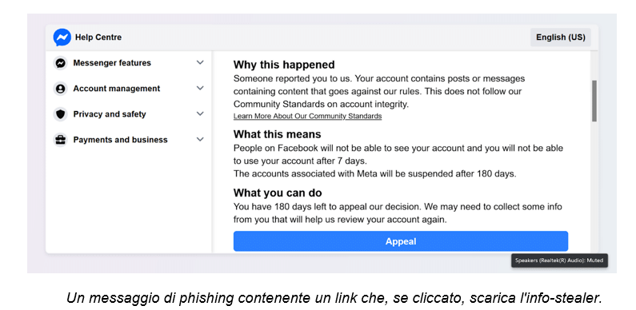Expand the Account management chevron
The height and width of the screenshot is (310, 636).
click(x=200, y=89)
